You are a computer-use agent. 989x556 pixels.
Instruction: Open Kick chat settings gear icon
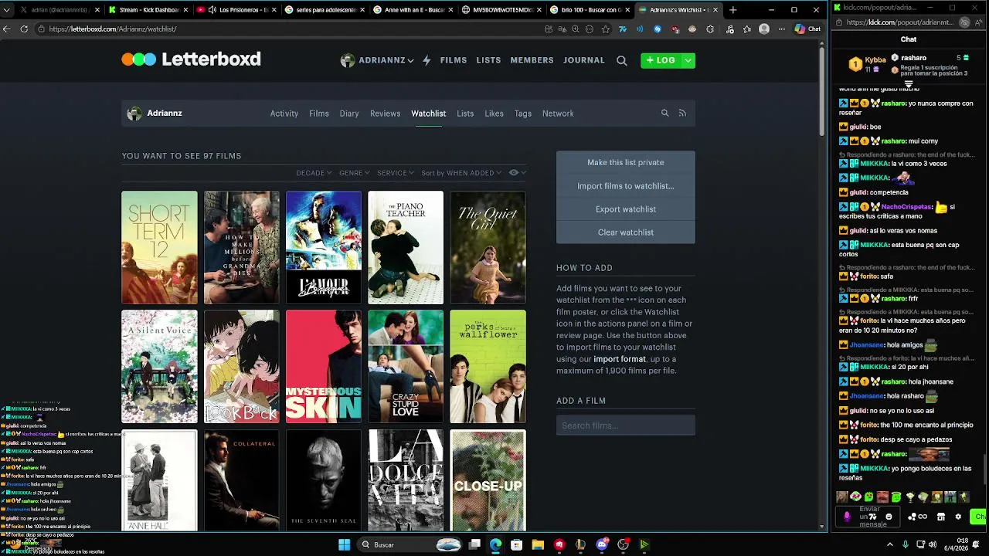(958, 517)
